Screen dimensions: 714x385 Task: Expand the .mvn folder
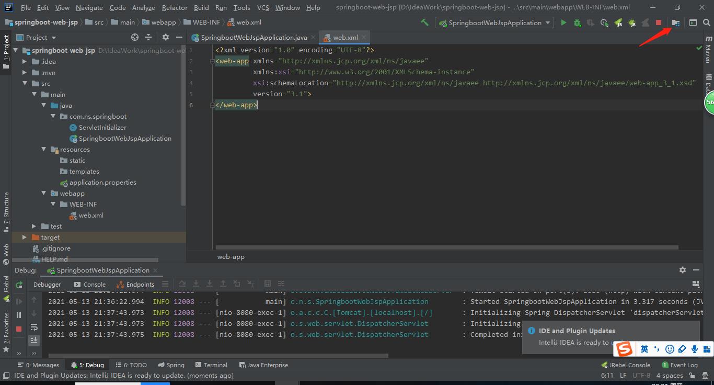25,72
